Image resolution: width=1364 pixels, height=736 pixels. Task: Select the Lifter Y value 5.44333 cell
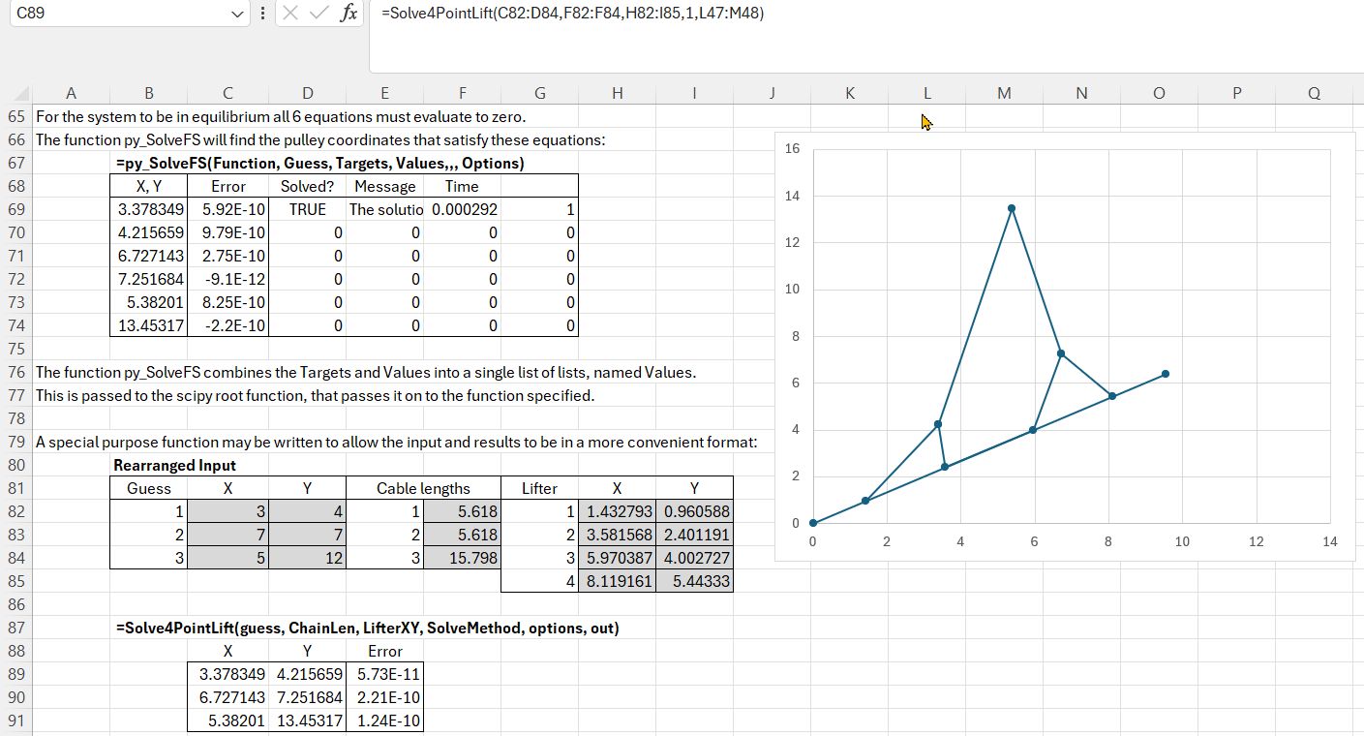tap(694, 582)
